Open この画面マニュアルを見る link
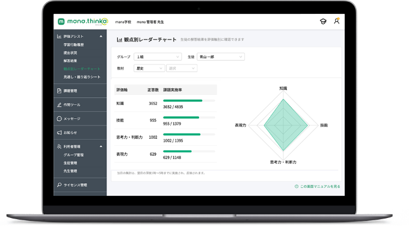409x227 pixels. point(318,186)
